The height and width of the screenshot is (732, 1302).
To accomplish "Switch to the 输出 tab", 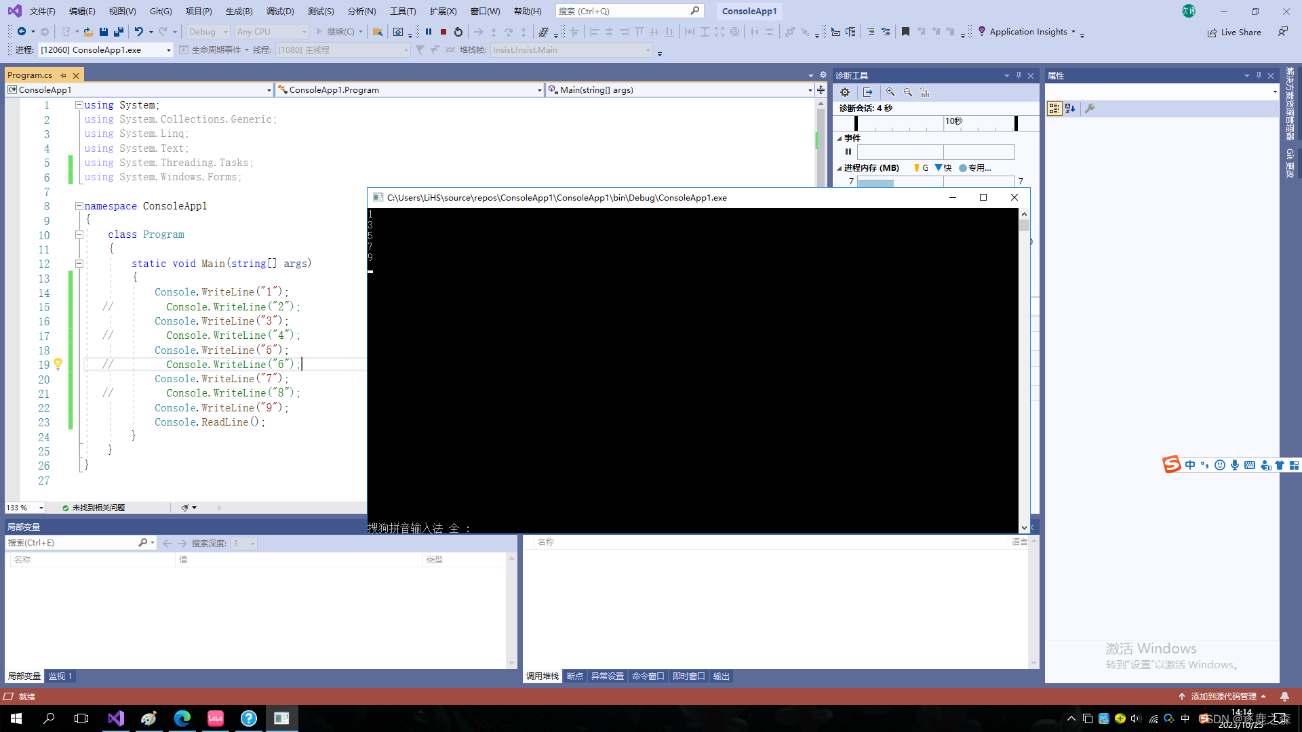I will pyautogui.click(x=722, y=676).
